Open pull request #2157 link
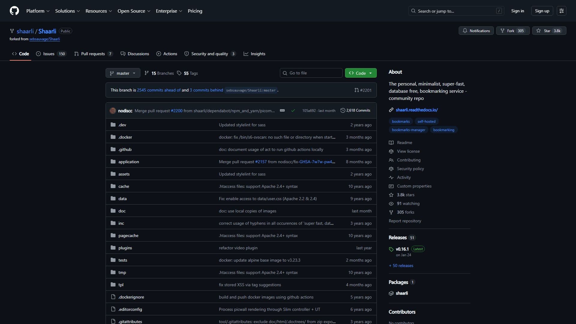Viewport: 576px width, 324px height. (x=261, y=162)
